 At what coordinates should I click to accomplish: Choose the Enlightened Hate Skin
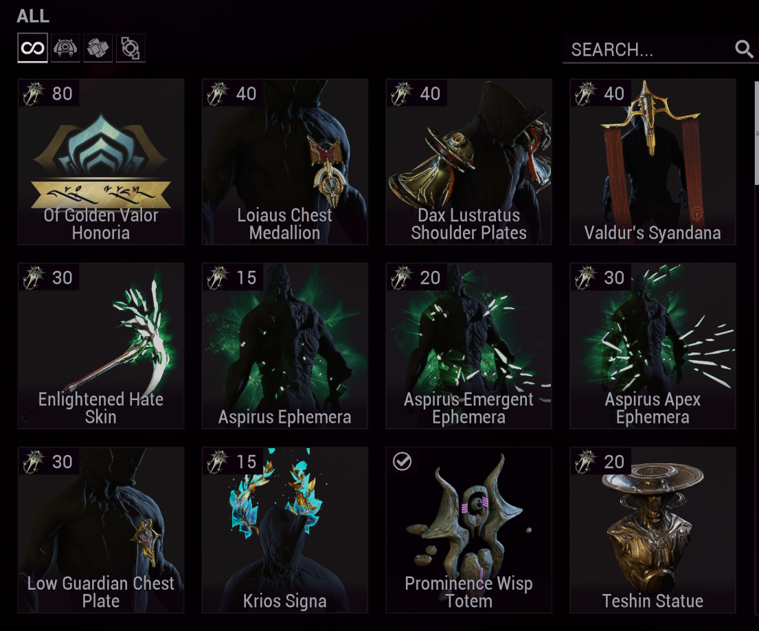[101, 346]
